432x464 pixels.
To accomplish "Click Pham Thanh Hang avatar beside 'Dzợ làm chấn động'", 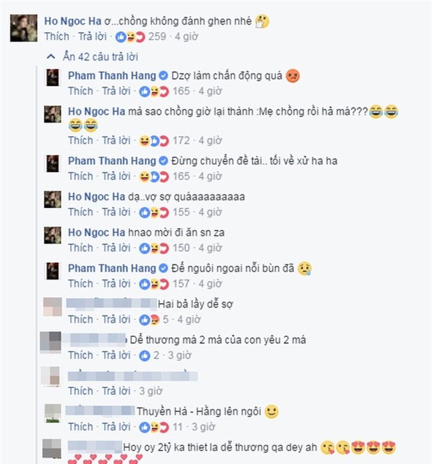I will tap(52, 77).
